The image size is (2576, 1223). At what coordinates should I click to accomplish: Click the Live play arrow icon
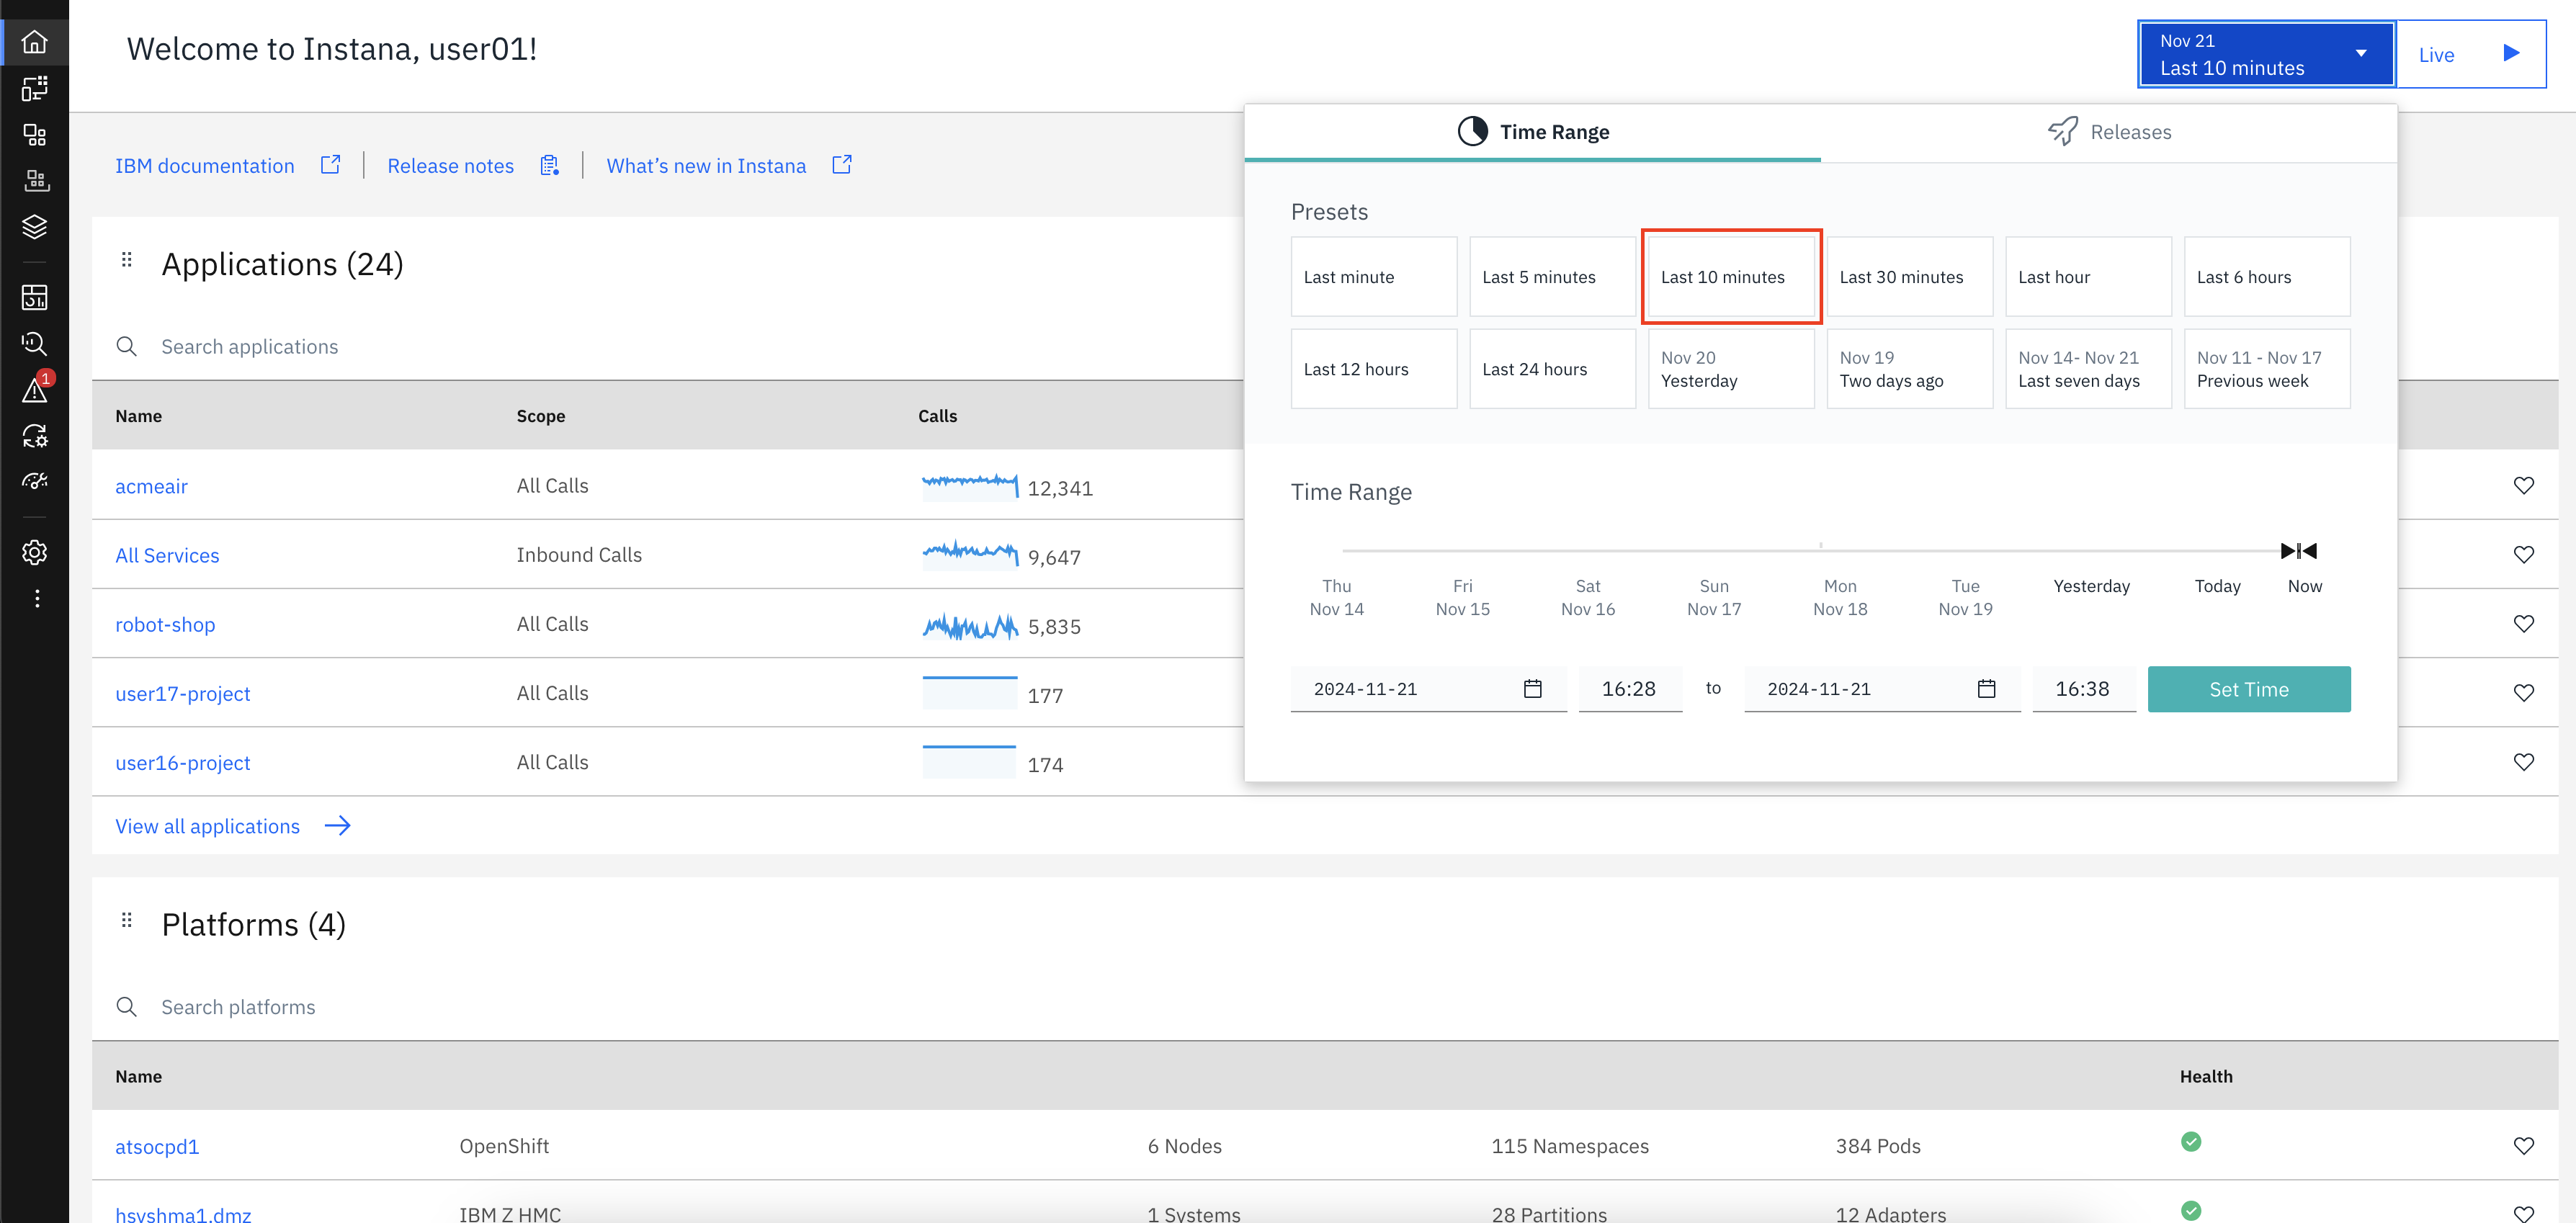click(2511, 53)
